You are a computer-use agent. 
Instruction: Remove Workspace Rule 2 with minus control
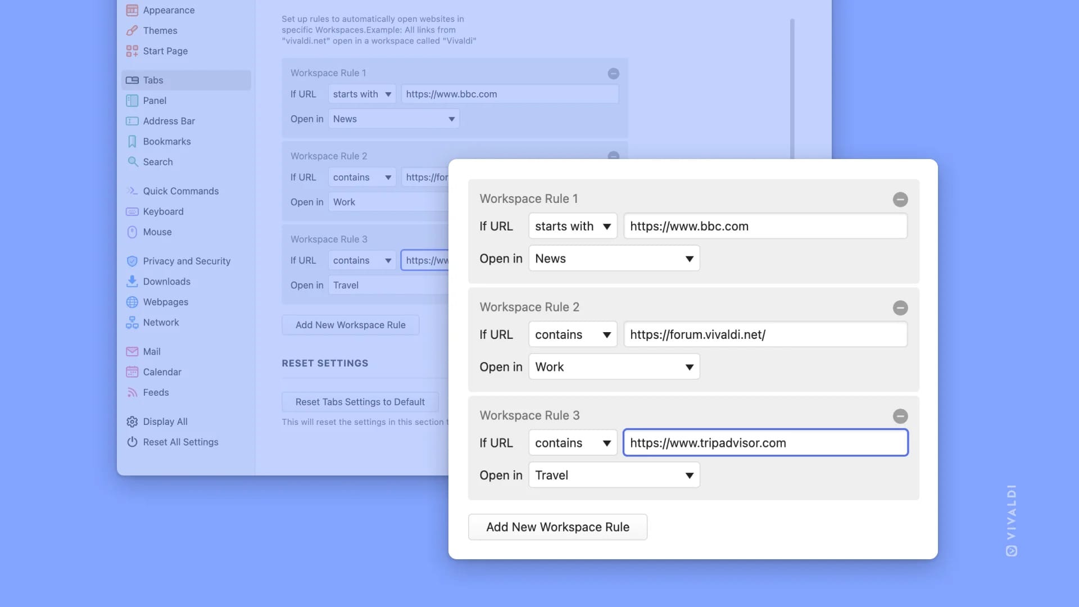point(901,308)
